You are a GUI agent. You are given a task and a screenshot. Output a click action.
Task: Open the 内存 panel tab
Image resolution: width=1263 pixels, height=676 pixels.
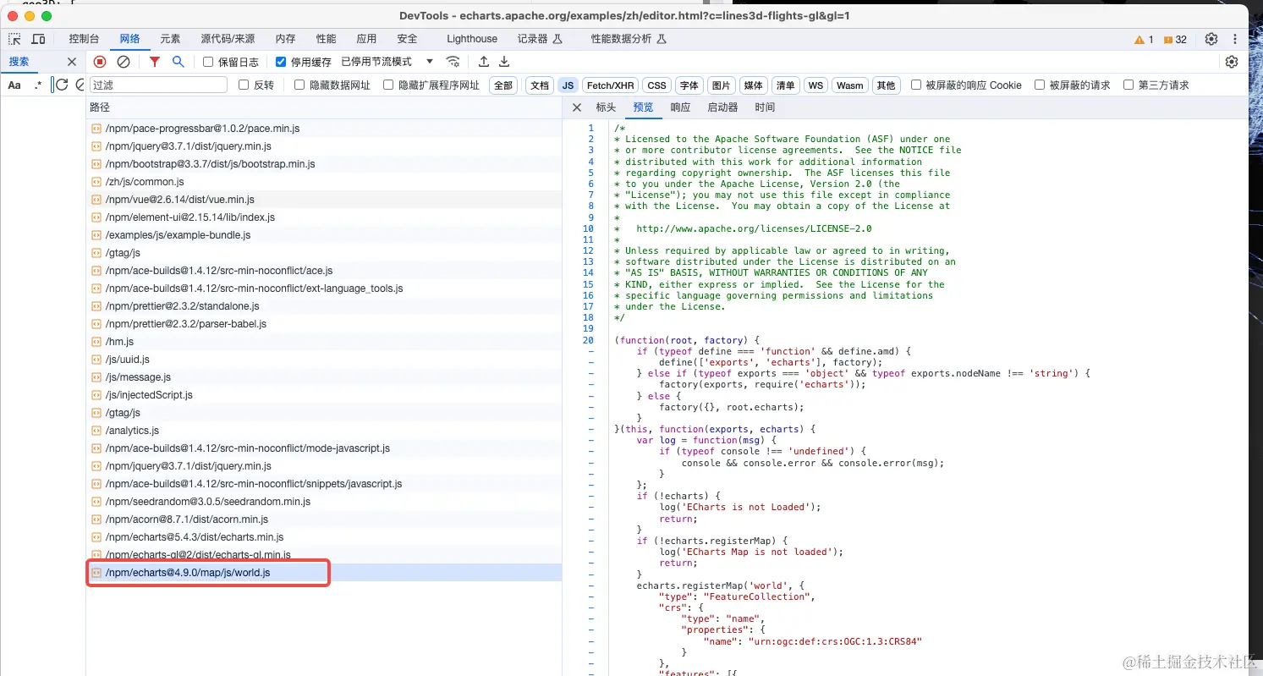click(x=285, y=39)
